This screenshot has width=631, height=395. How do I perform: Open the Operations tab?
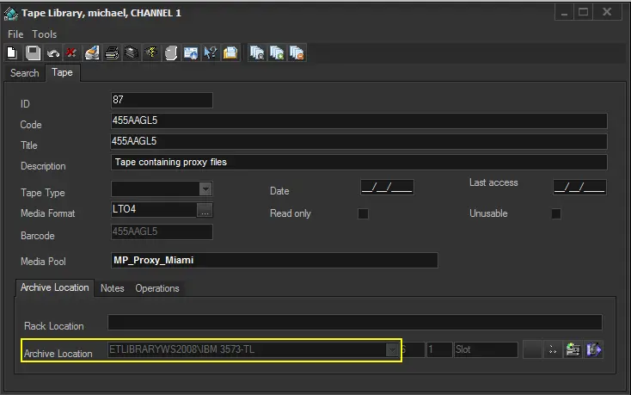click(157, 288)
